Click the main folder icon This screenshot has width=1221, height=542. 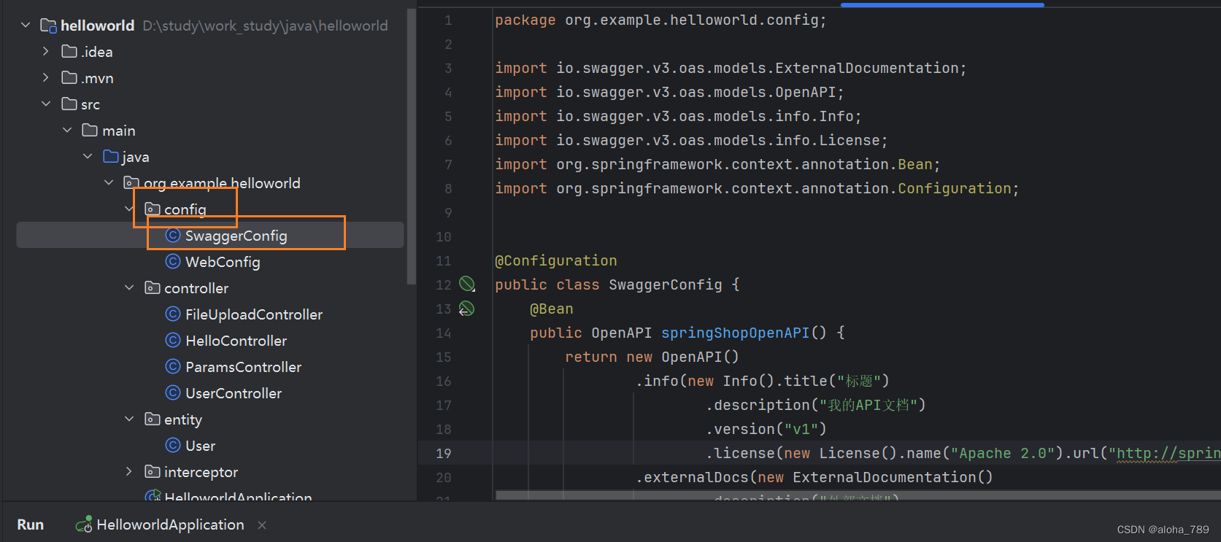coord(90,131)
